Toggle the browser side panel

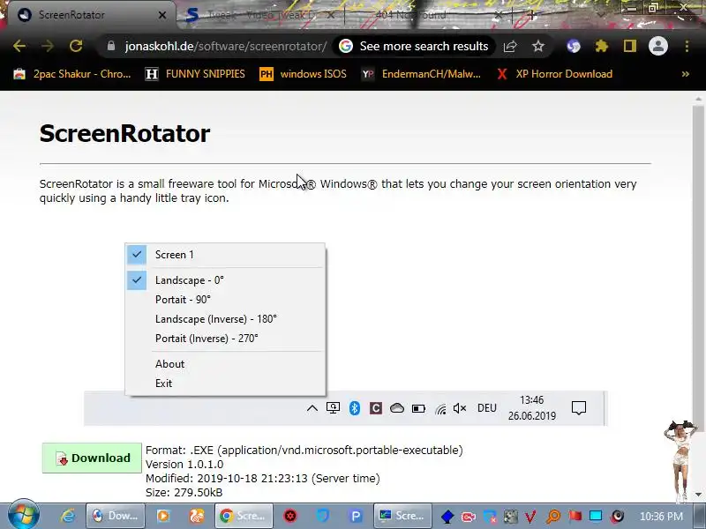pos(630,46)
